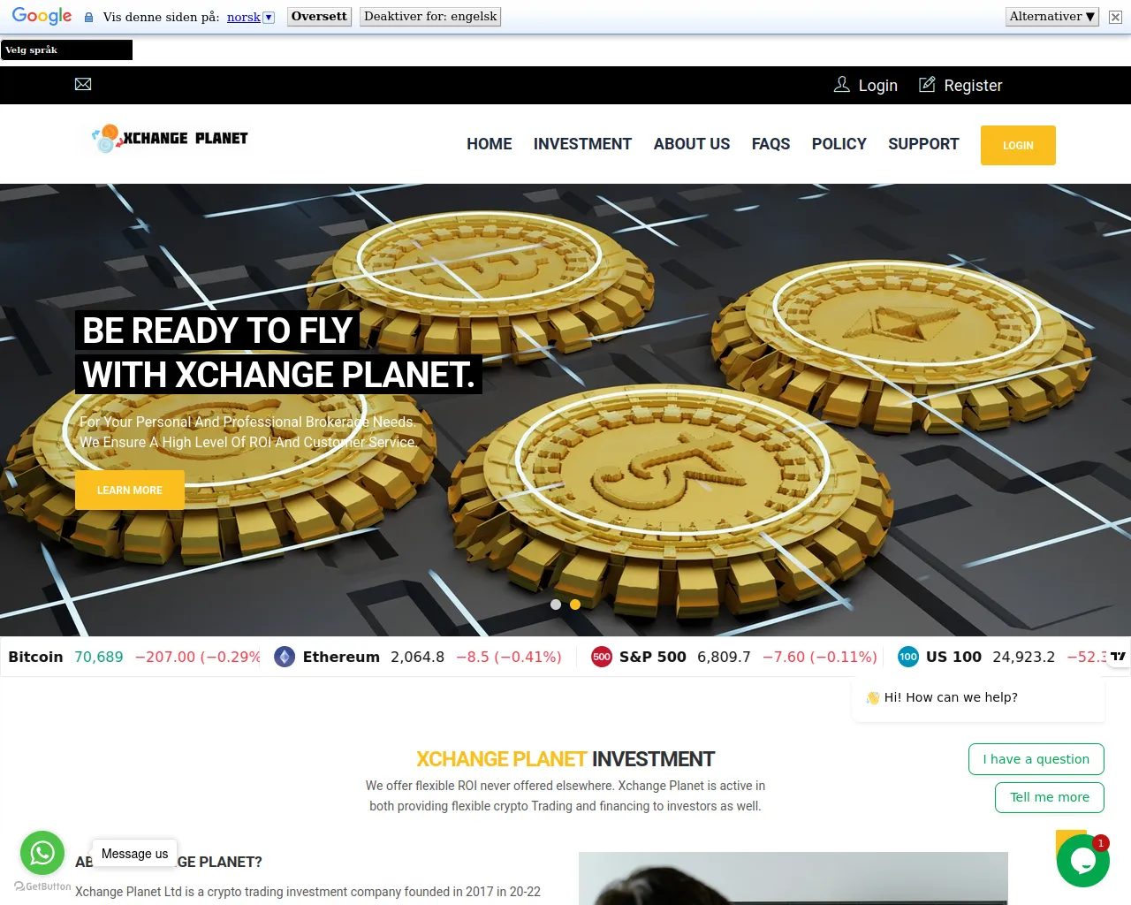The width and height of the screenshot is (1131, 905).
Task: Click the envelope email icon
Action: [x=83, y=84]
